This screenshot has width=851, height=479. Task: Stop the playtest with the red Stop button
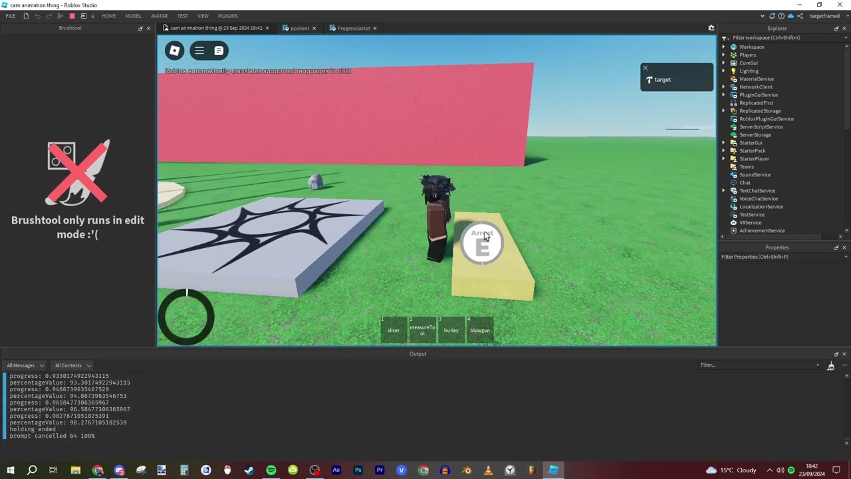[72, 16]
